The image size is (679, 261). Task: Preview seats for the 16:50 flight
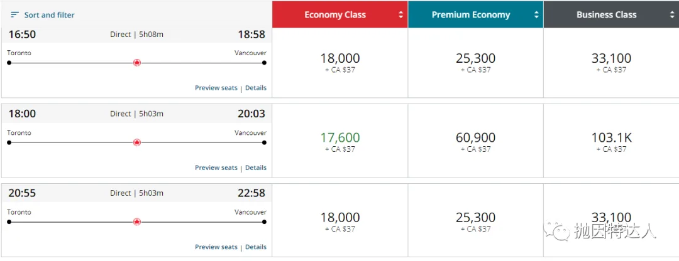216,88
